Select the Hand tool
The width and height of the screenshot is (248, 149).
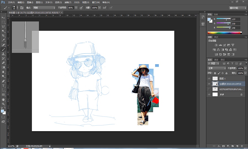(3, 100)
